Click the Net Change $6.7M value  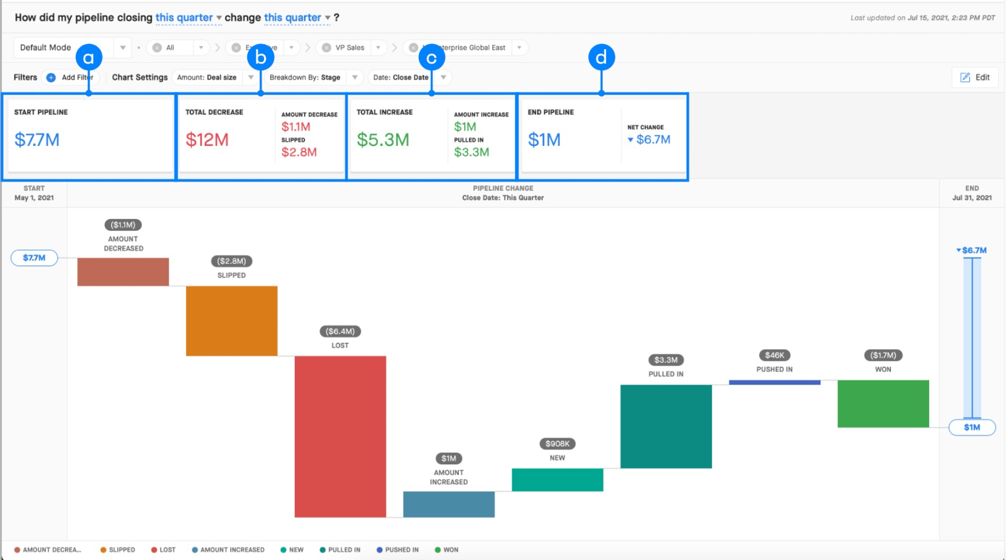click(649, 139)
